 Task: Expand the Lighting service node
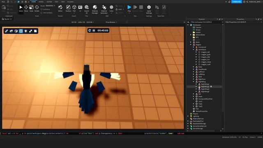pos(188,116)
